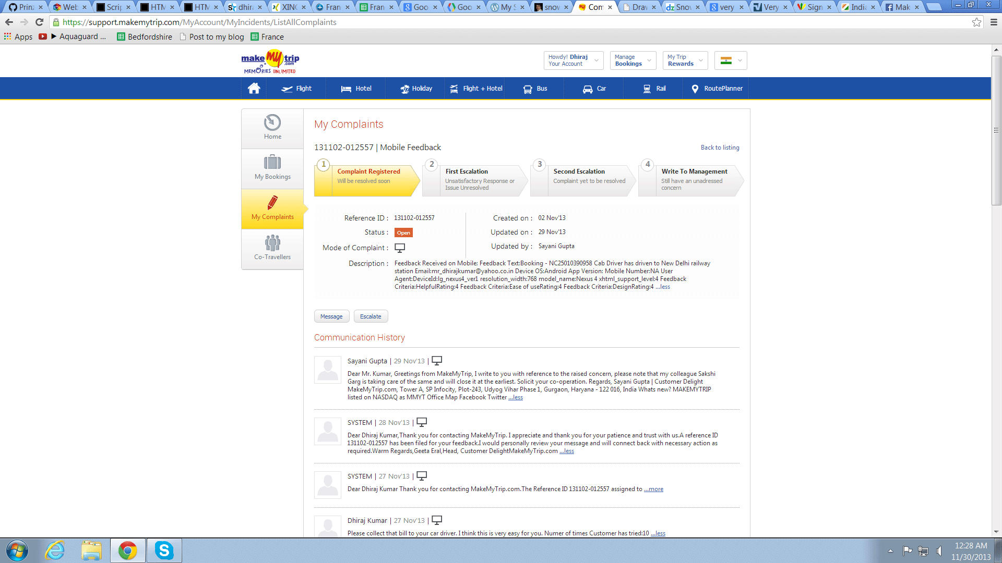The image size is (1002, 563).
Task: Open the Flight + Hotel menu item
Action: (476, 89)
